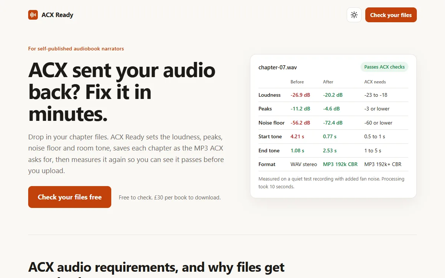
Task: Click the 0.77 s start tone value
Action: (x=330, y=136)
